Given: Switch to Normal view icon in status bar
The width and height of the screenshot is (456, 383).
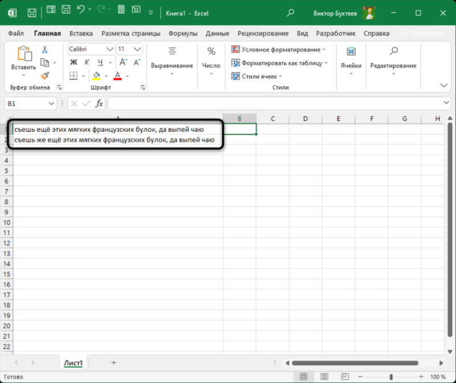Looking at the screenshot, I should [303, 377].
